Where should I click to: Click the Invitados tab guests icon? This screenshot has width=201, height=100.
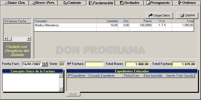pyautogui.click(x=122, y=3)
